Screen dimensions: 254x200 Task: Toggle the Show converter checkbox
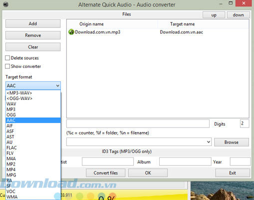(x=7, y=66)
